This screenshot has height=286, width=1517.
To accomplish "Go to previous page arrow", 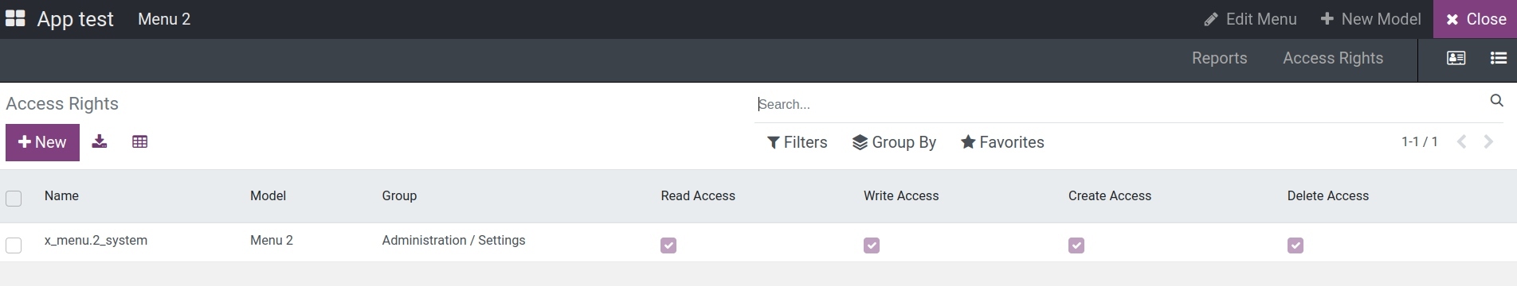I will pyautogui.click(x=1461, y=141).
